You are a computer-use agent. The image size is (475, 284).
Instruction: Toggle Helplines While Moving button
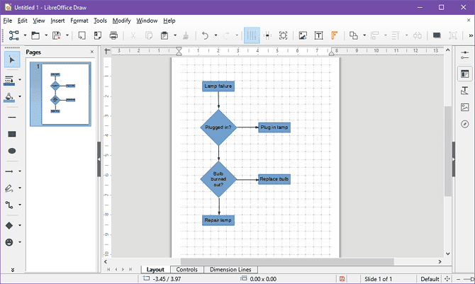[267, 35]
